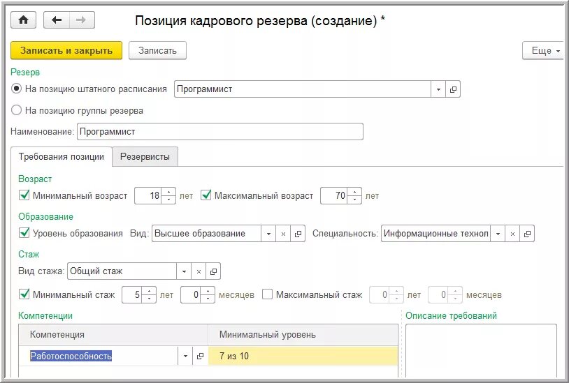Click the Высшее образование value field
Viewport: 569px width, 383px height.
(207, 234)
